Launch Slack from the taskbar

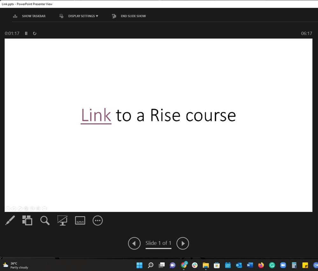[195, 265]
